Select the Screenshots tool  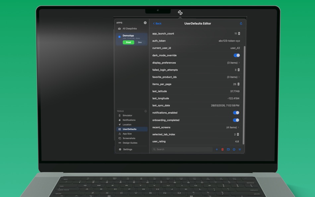coord(128,138)
